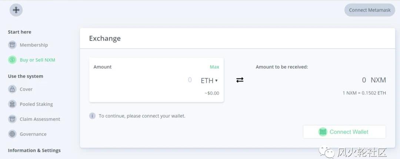Image resolution: width=400 pixels, height=159 pixels.
Task: Click the Max amount link
Action: pyautogui.click(x=214, y=67)
